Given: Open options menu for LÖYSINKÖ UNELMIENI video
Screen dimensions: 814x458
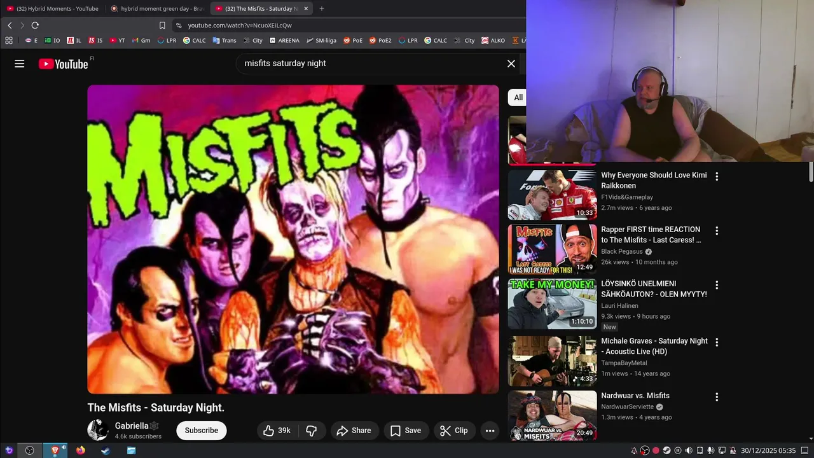Looking at the screenshot, I should [x=717, y=285].
